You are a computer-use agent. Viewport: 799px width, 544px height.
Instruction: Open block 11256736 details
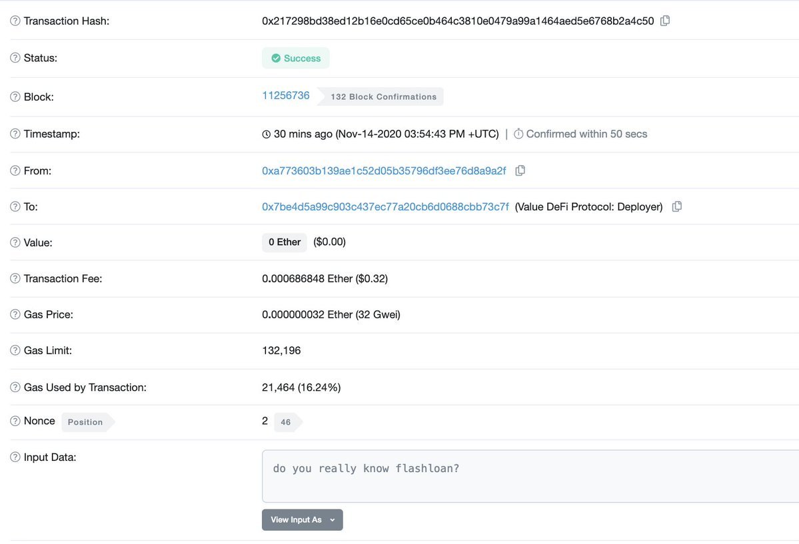point(285,96)
